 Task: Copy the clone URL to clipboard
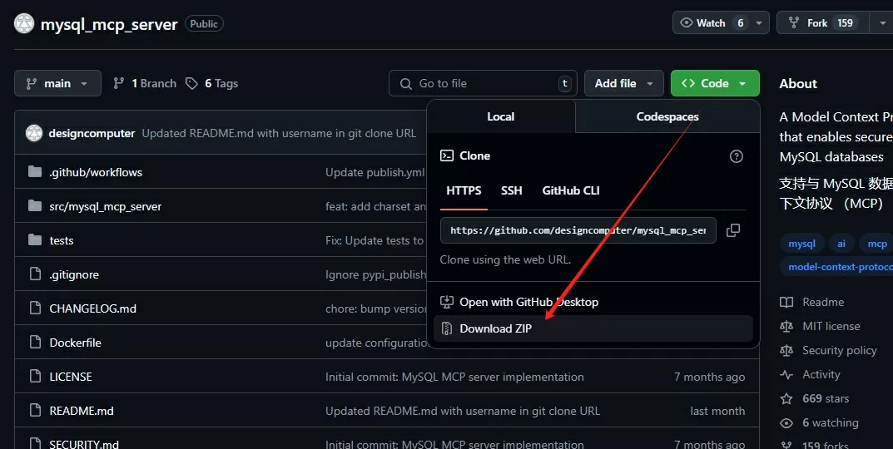(733, 230)
